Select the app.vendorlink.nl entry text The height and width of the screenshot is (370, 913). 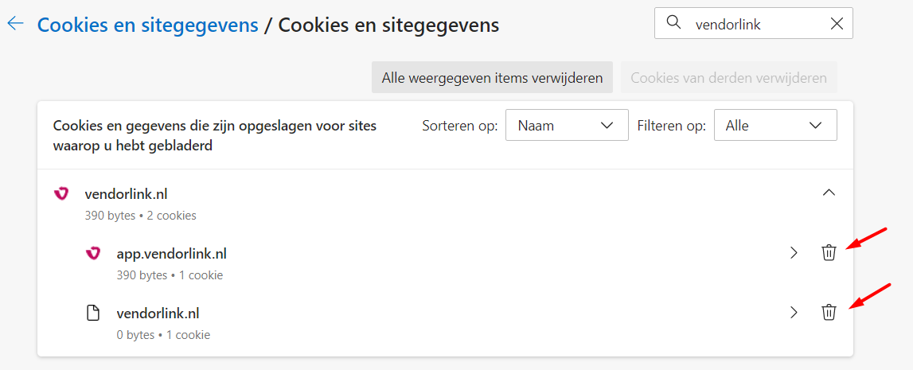pos(172,253)
